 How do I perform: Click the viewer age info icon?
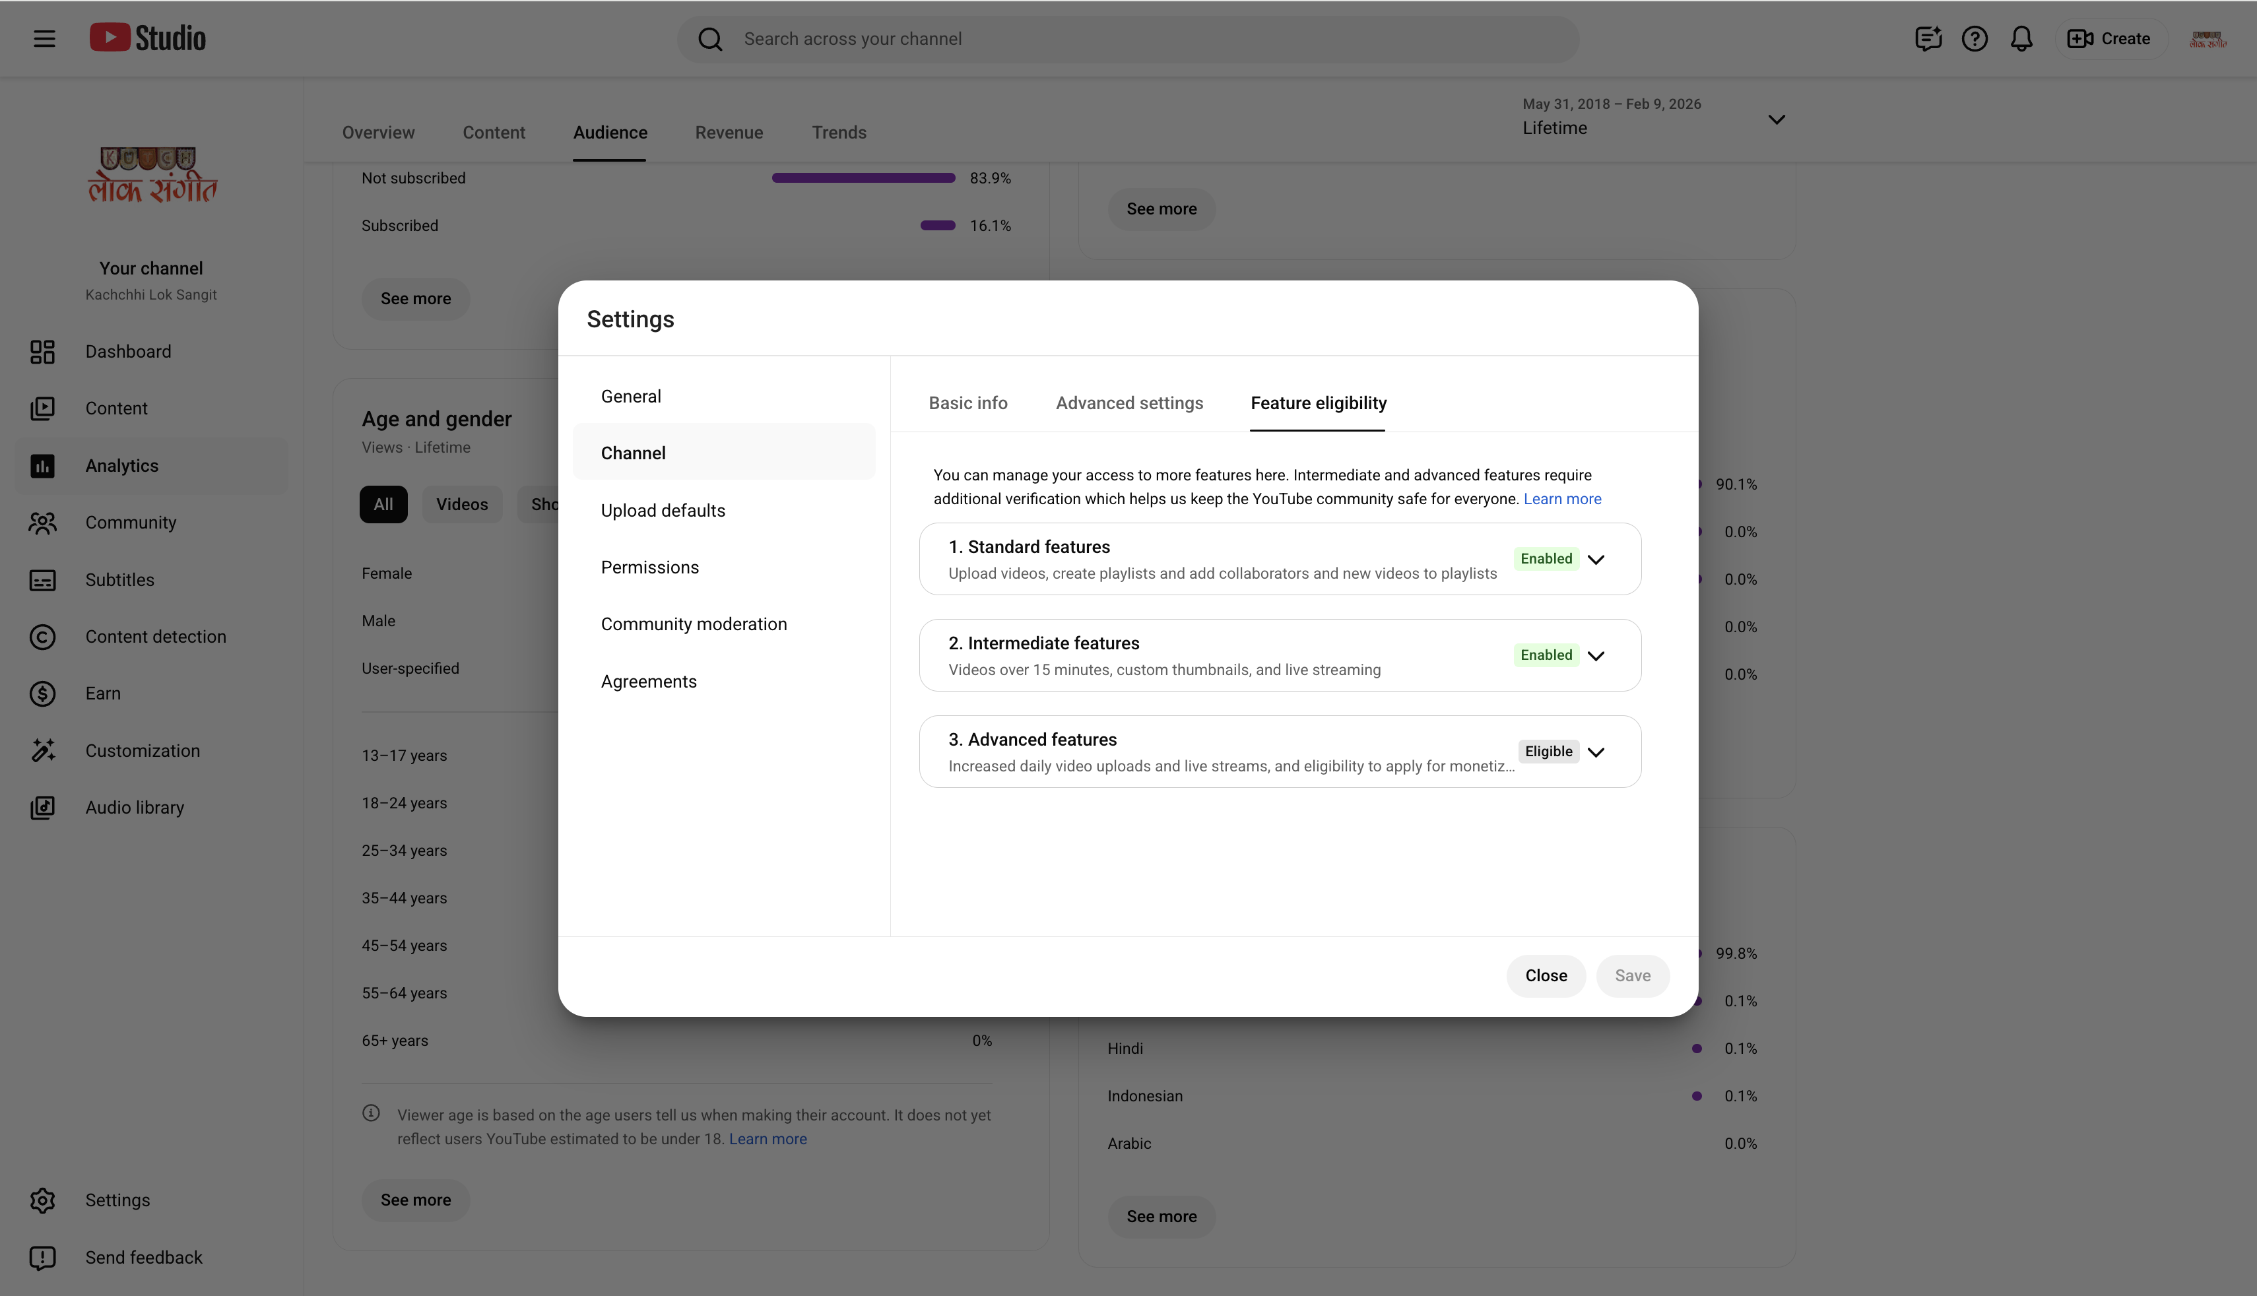coord(371,1113)
